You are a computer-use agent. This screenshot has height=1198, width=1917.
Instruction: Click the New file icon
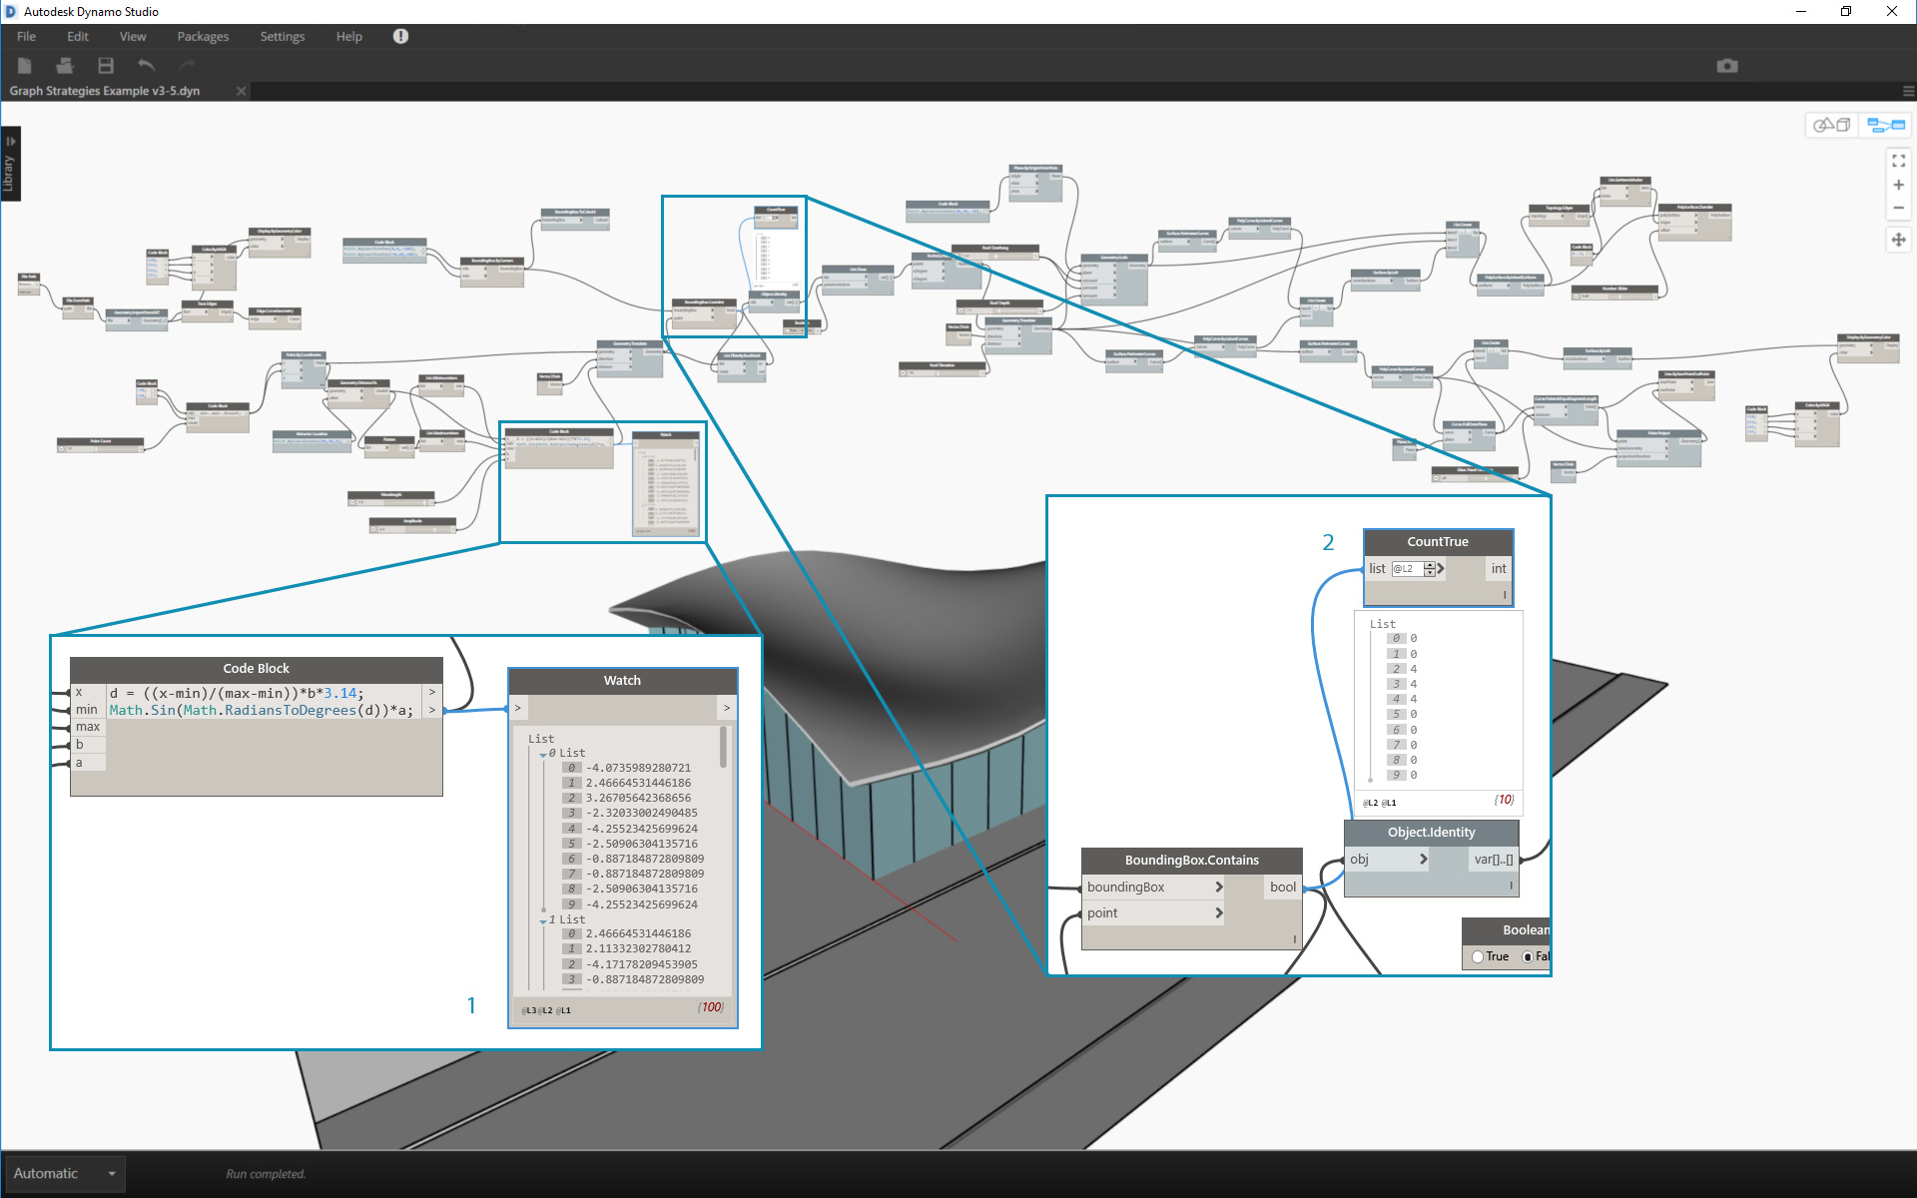pos(25,66)
